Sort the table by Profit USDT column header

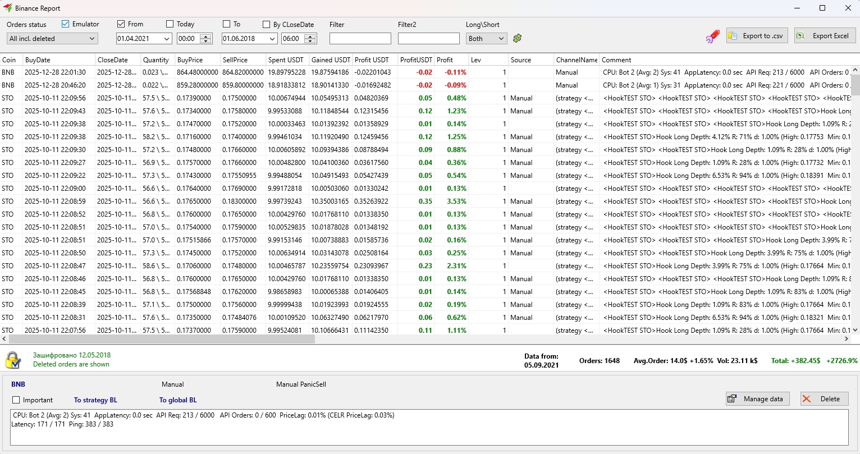372,60
